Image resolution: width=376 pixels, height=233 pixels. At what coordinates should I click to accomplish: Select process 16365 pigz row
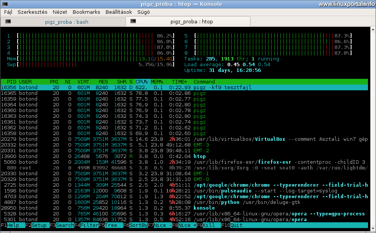(184, 93)
